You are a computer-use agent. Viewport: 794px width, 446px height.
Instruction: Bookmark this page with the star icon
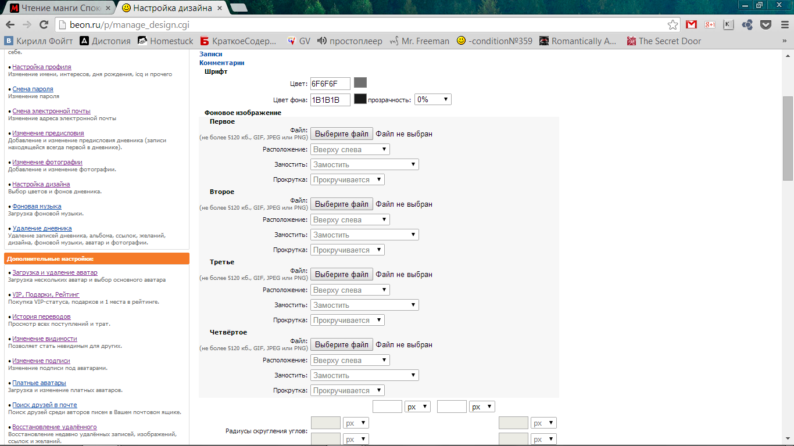tap(673, 25)
